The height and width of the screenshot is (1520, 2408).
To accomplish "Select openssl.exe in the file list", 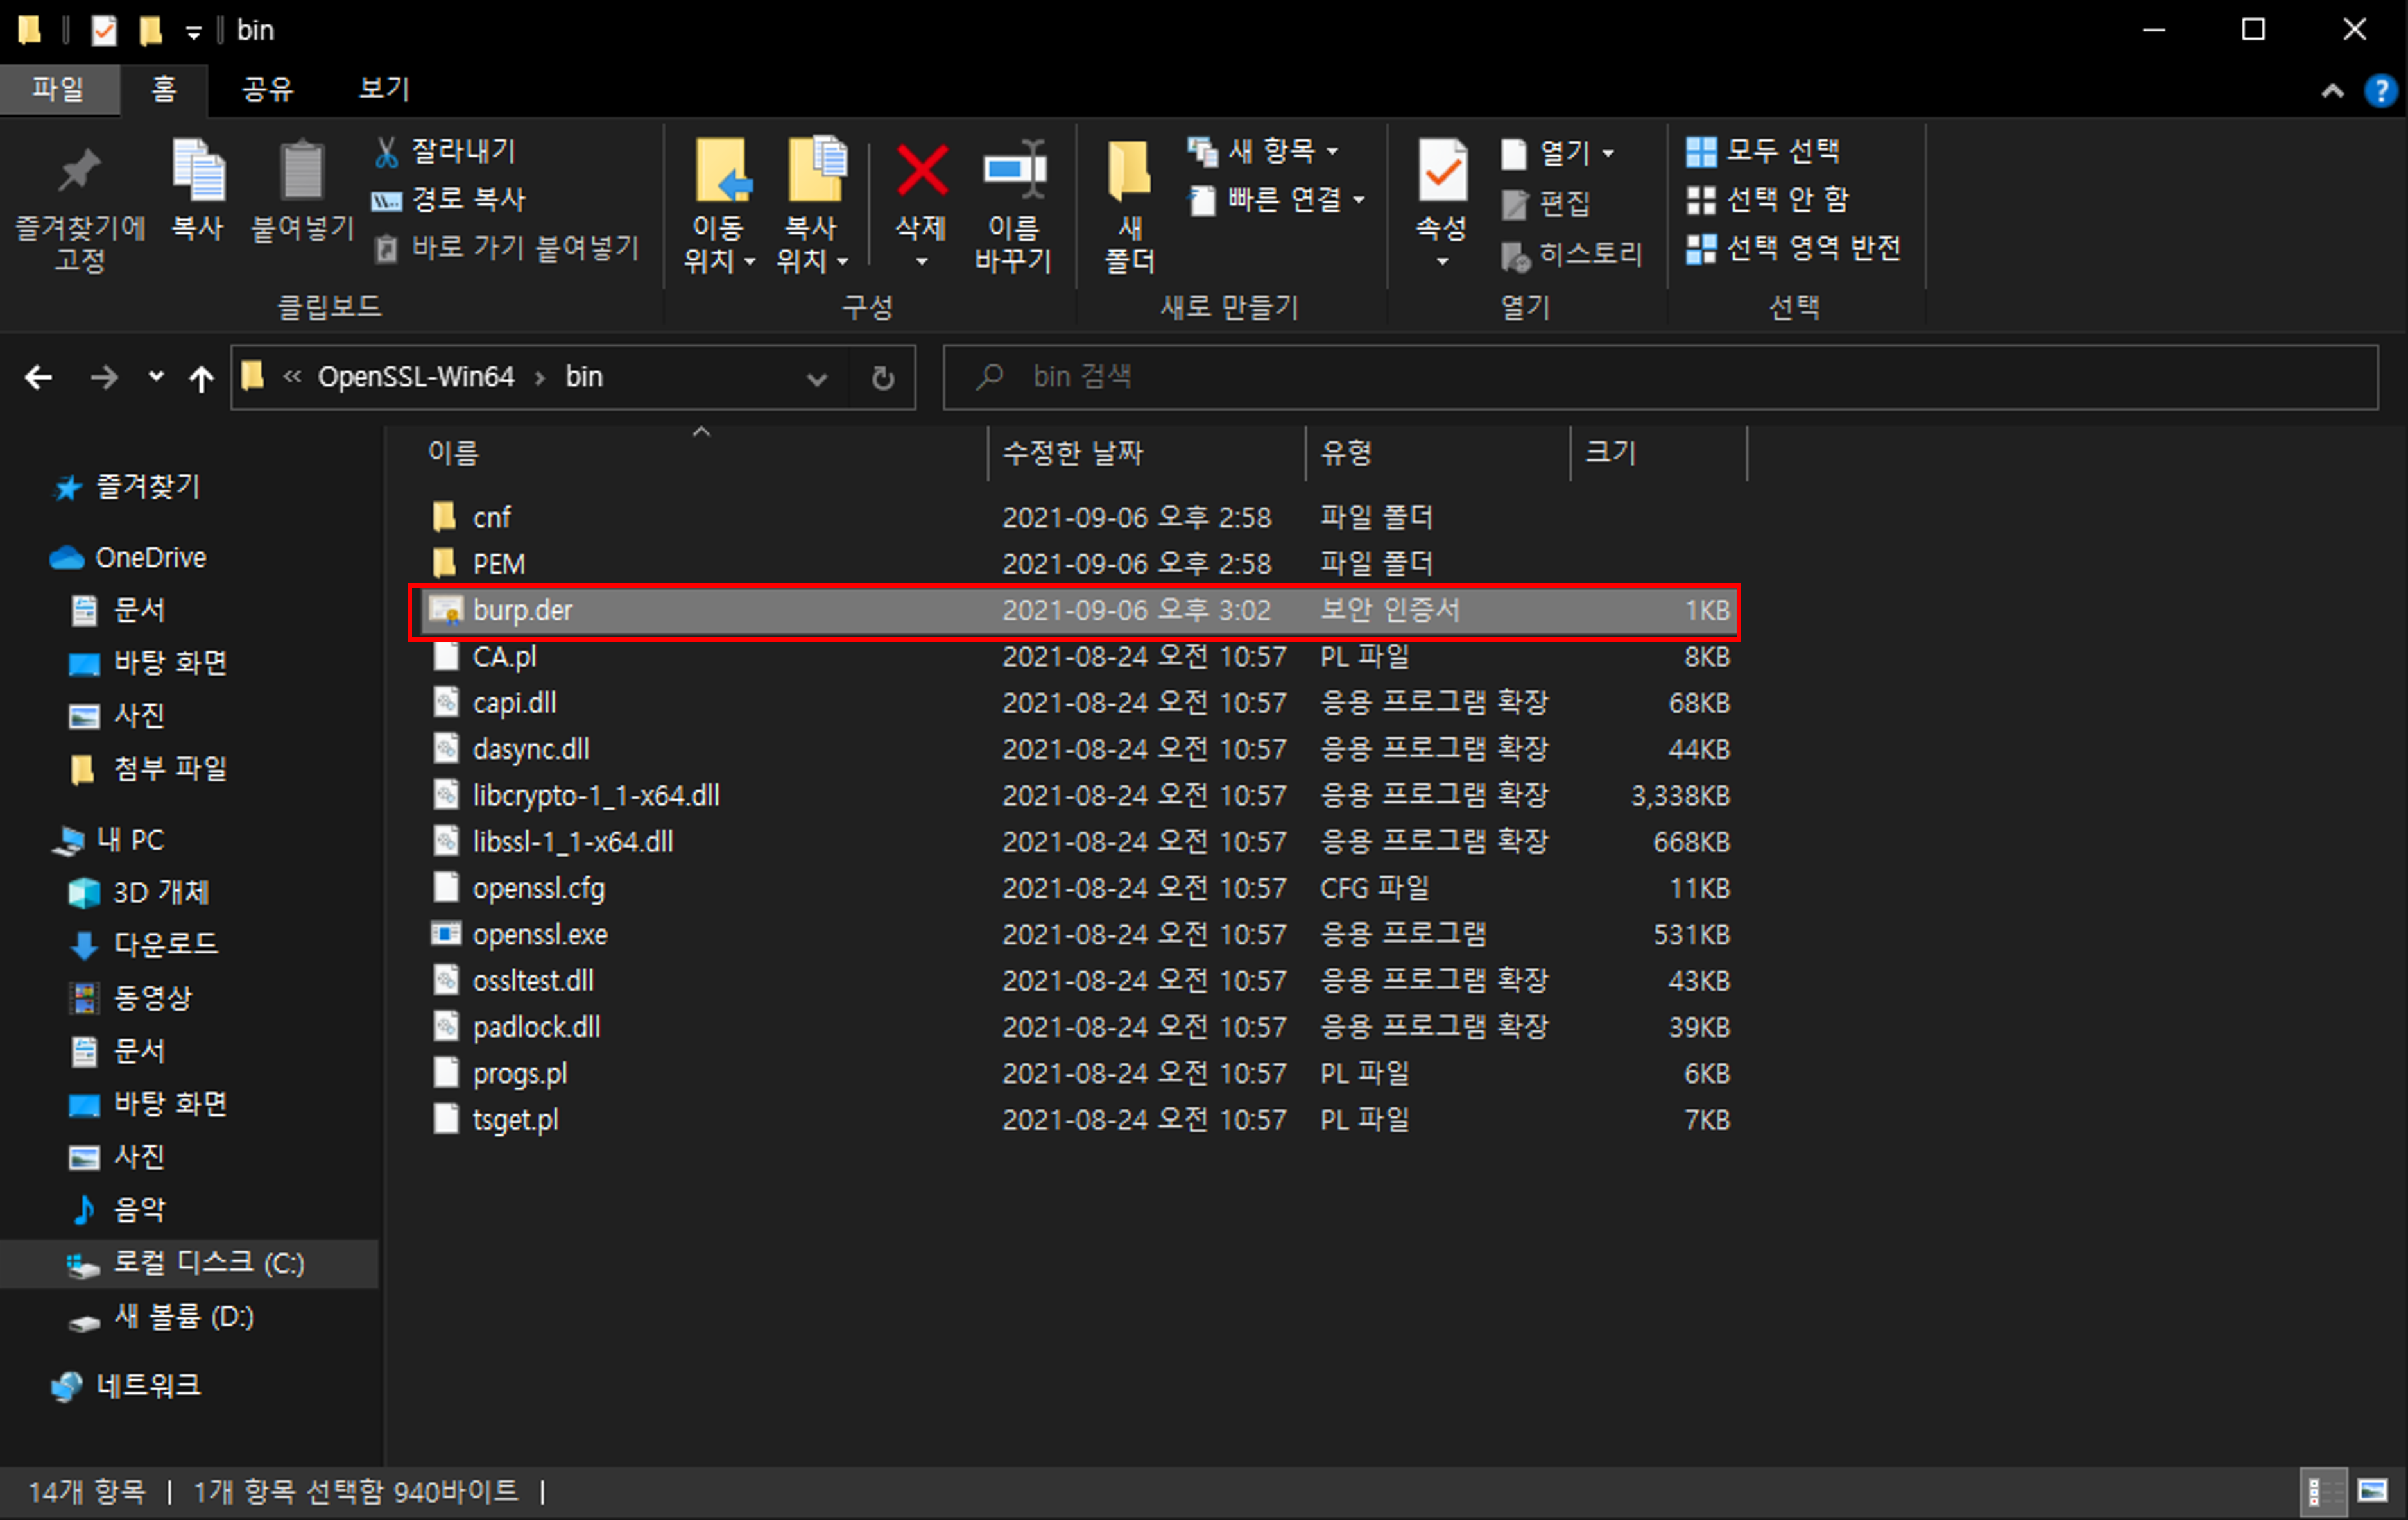I will point(540,934).
